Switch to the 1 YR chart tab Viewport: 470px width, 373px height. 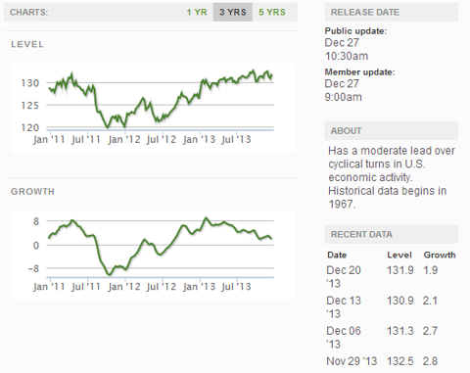(x=197, y=13)
